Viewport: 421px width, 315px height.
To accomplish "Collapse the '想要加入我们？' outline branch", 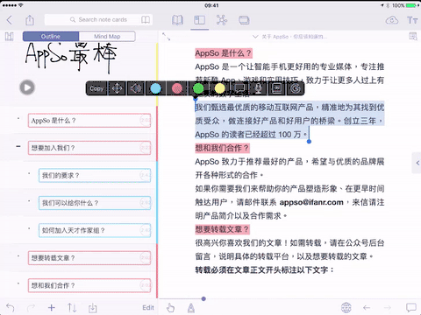I will point(18,146).
